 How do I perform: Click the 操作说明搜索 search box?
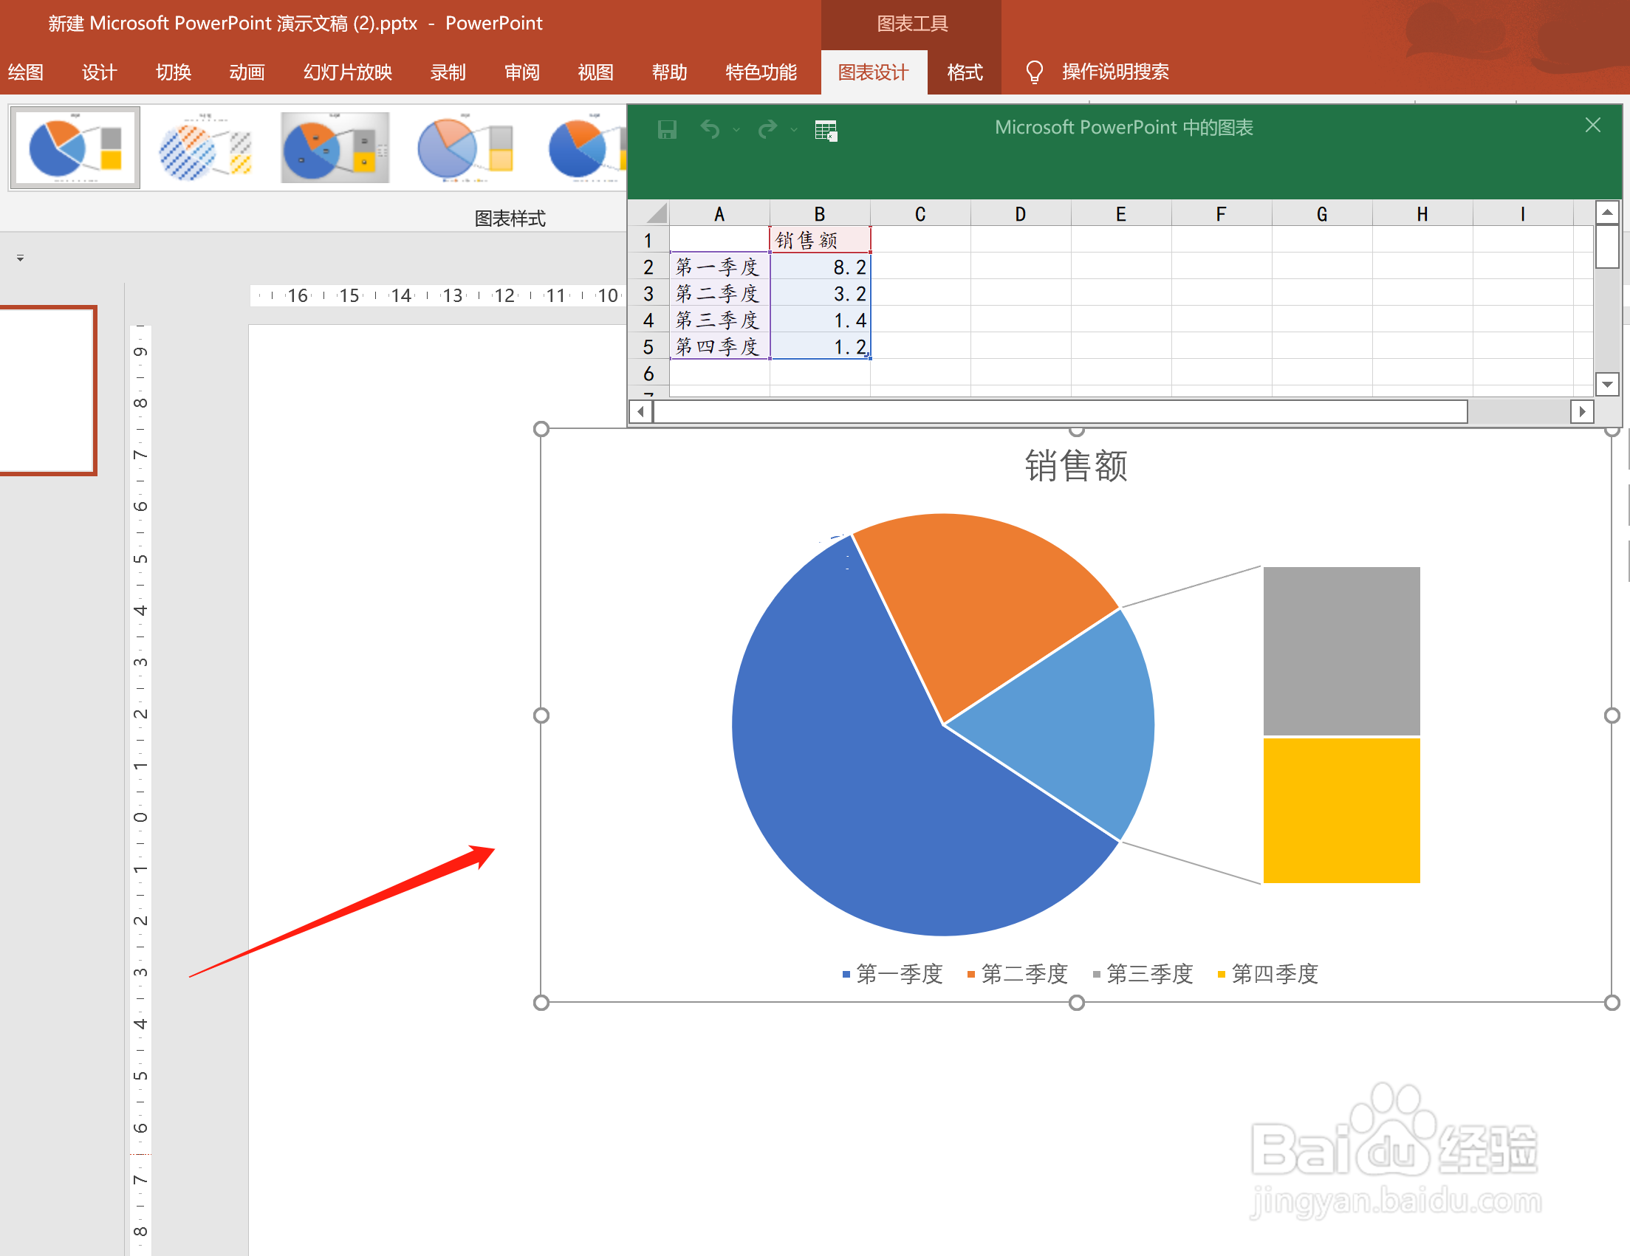coord(1115,72)
